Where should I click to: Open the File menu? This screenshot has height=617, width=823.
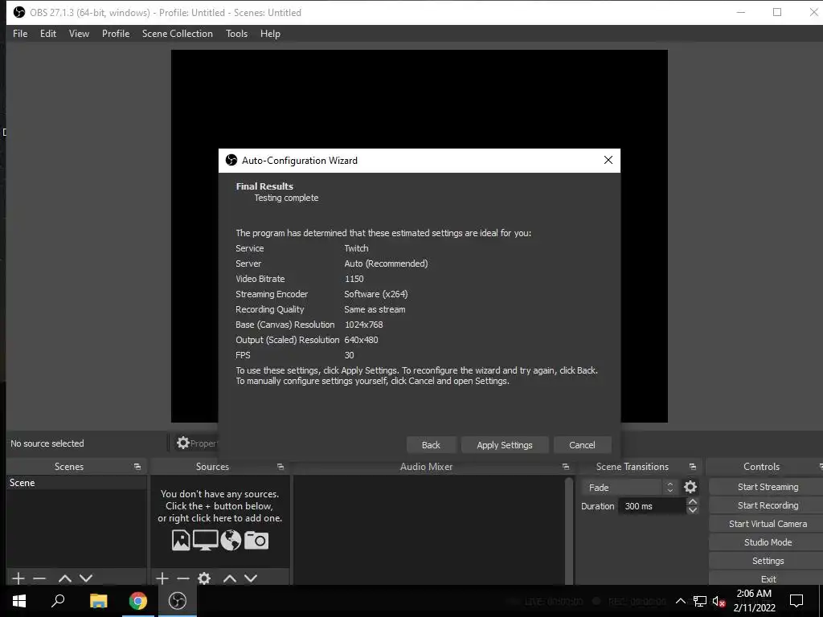[x=20, y=34]
